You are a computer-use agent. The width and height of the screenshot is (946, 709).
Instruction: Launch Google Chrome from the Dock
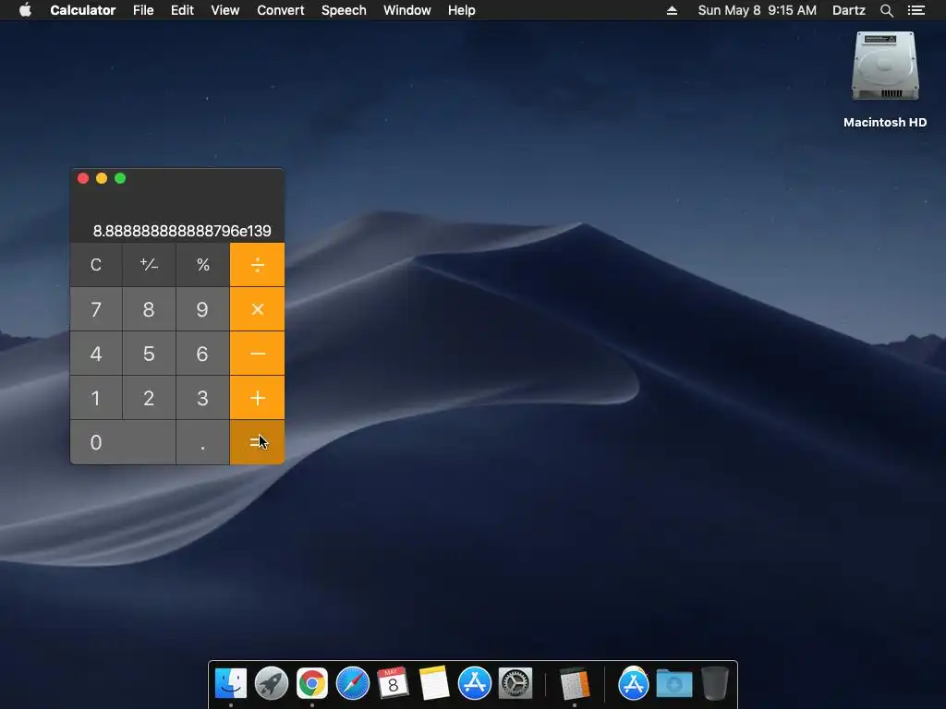click(312, 683)
